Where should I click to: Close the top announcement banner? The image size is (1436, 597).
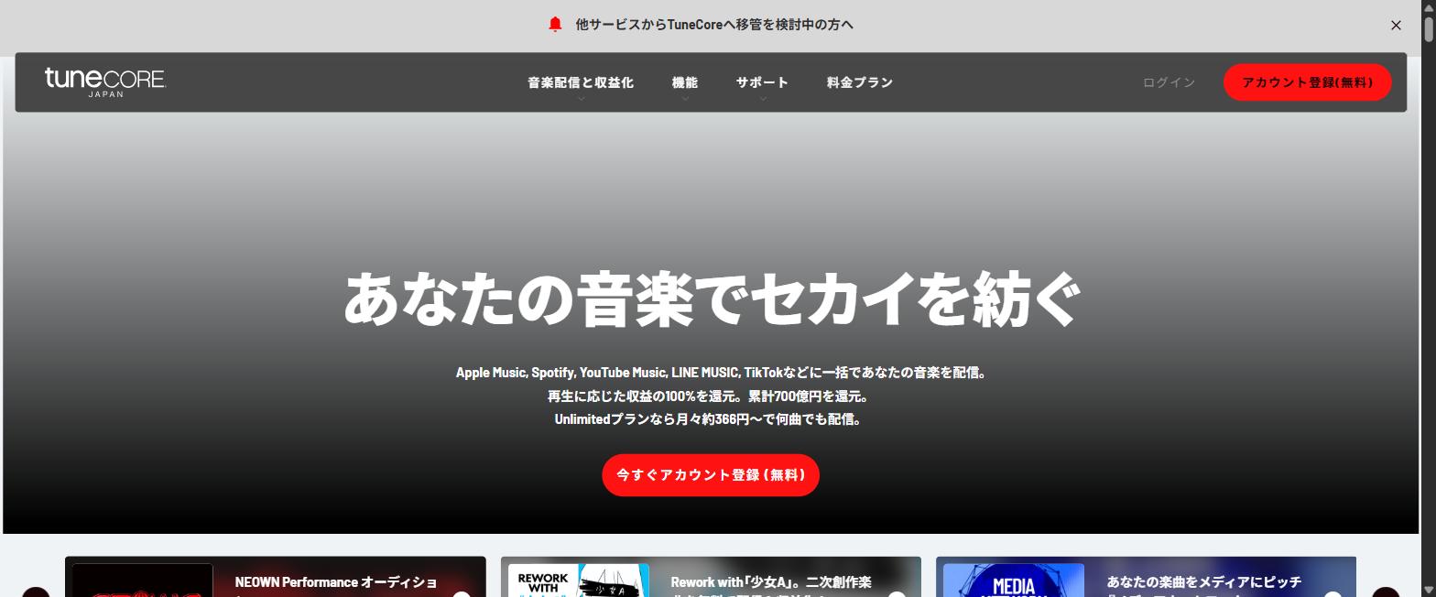1396,26
